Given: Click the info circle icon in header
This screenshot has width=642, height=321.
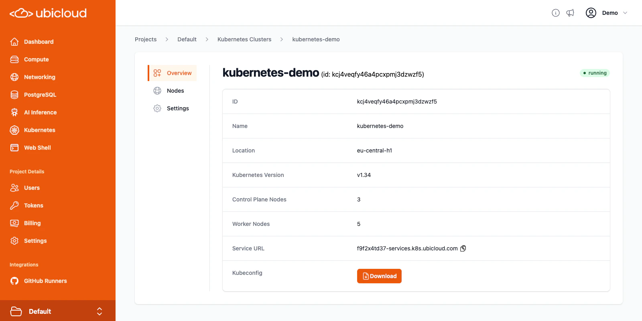Looking at the screenshot, I should pyautogui.click(x=556, y=13).
